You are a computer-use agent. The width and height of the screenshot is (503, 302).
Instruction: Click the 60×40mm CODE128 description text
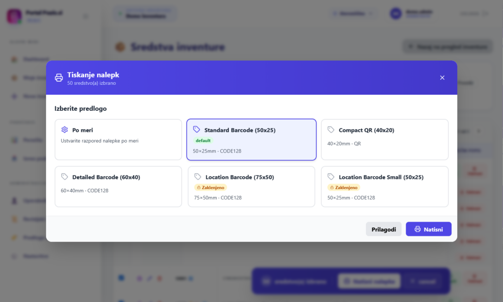[x=84, y=191]
